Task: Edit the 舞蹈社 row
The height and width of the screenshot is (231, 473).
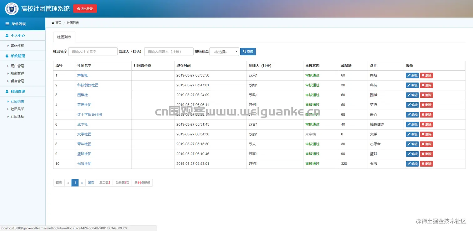Action: (x=412, y=75)
